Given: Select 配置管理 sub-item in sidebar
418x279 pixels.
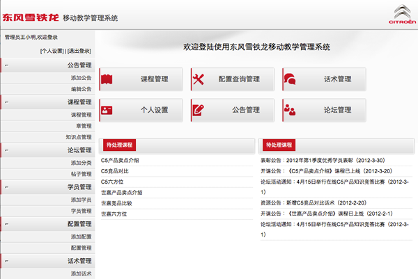Looking at the screenshot, I should coord(81,248).
